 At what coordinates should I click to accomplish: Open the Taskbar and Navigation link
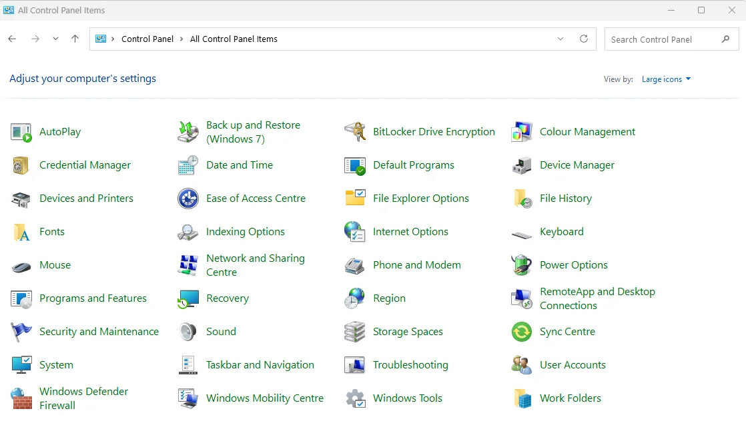click(260, 364)
